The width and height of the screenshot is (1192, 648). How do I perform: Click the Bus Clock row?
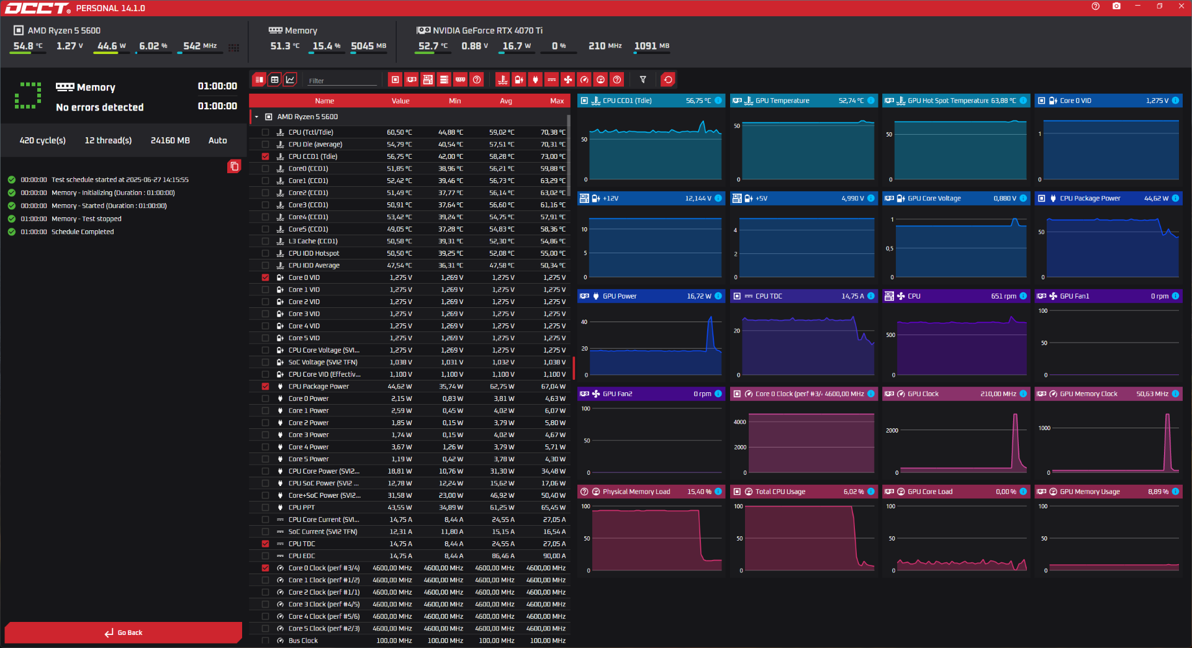pyautogui.click(x=410, y=641)
